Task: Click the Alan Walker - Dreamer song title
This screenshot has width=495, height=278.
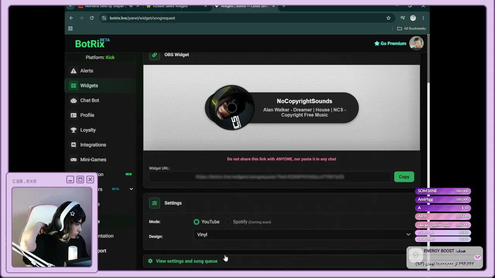Action: coord(305,112)
